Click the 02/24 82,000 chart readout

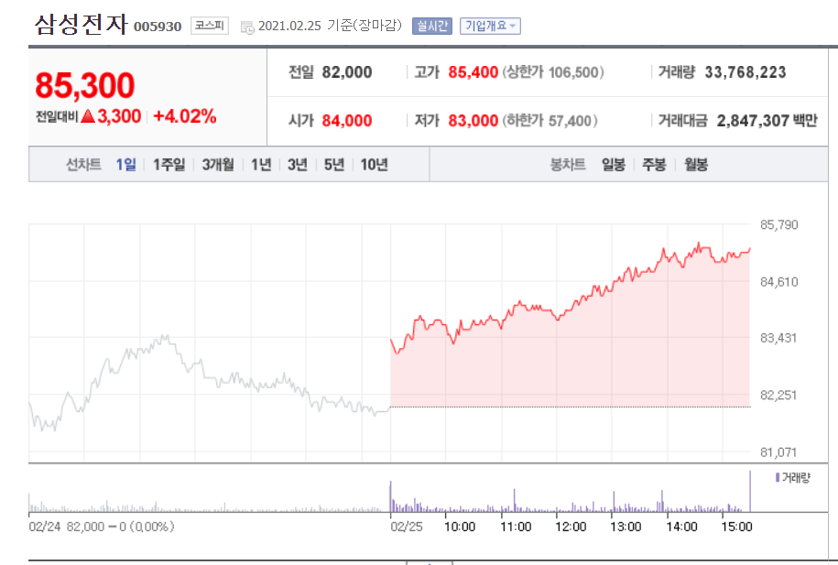[x=102, y=527]
